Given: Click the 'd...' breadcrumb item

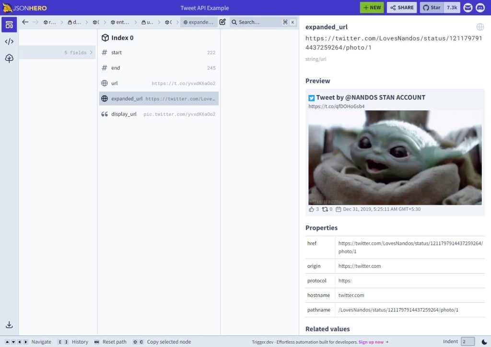Looking at the screenshot, I should [74, 22].
